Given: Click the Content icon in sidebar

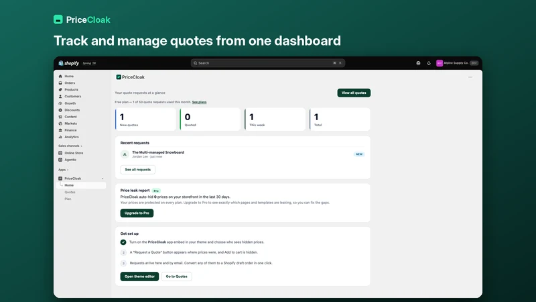Looking at the screenshot, I should 60,117.
